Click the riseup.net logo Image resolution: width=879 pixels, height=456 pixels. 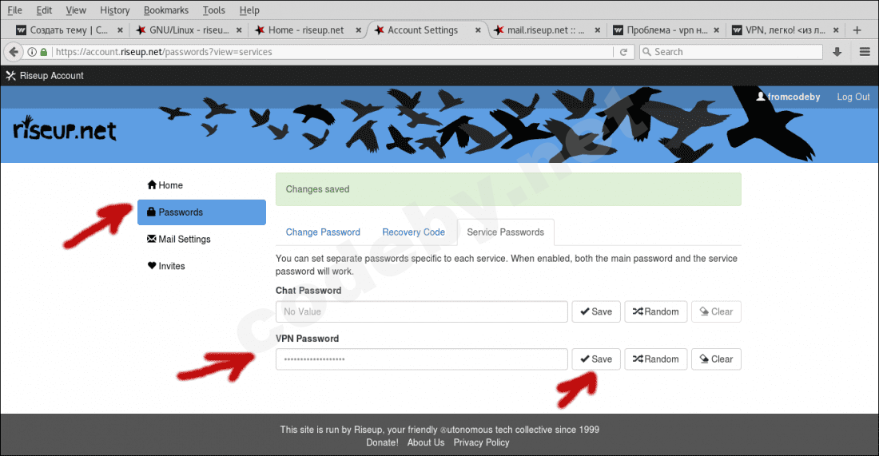click(x=65, y=129)
